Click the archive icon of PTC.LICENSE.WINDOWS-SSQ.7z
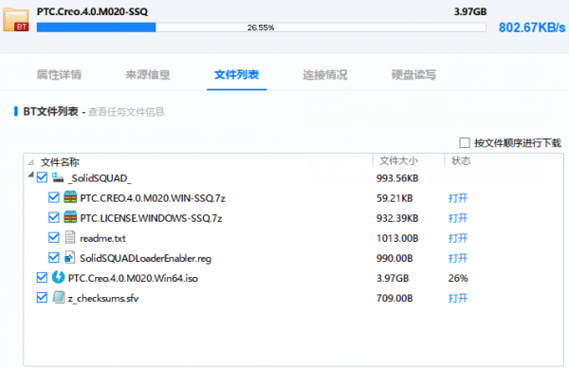This screenshot has width=569, height=369. pyautogui.click(x=70, y=217)
